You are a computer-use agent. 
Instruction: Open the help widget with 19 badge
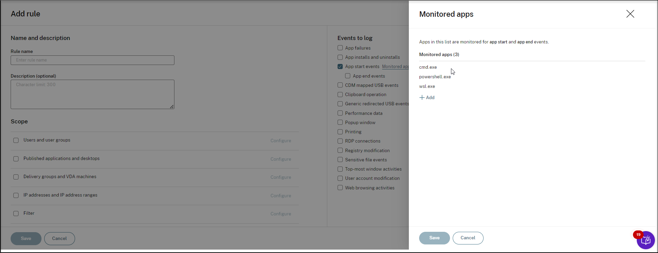coord(646,240)
